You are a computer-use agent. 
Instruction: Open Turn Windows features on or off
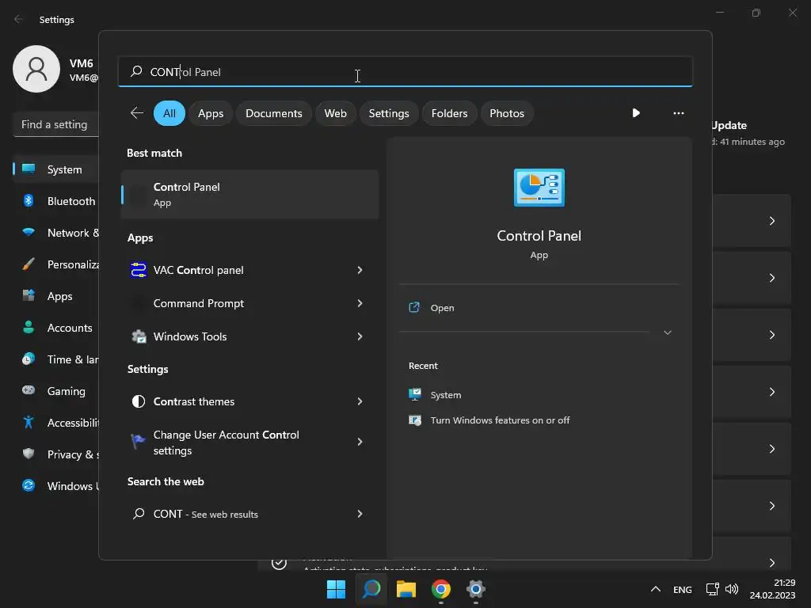point(501,420)
